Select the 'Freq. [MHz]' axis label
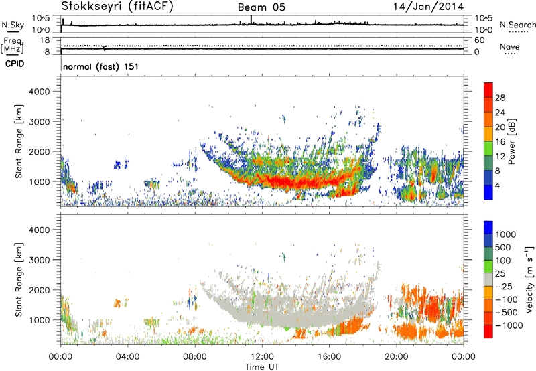 [12, 45]
